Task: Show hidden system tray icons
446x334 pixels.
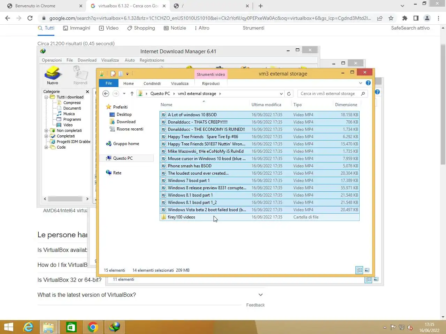Action: 385,327
